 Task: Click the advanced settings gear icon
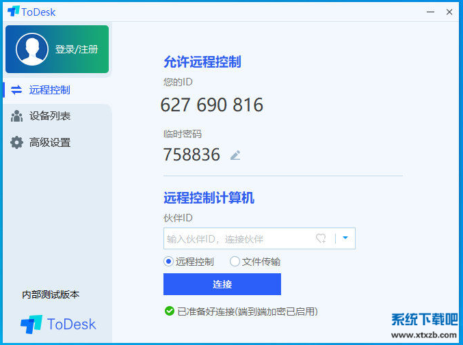[x=16, y=142]
